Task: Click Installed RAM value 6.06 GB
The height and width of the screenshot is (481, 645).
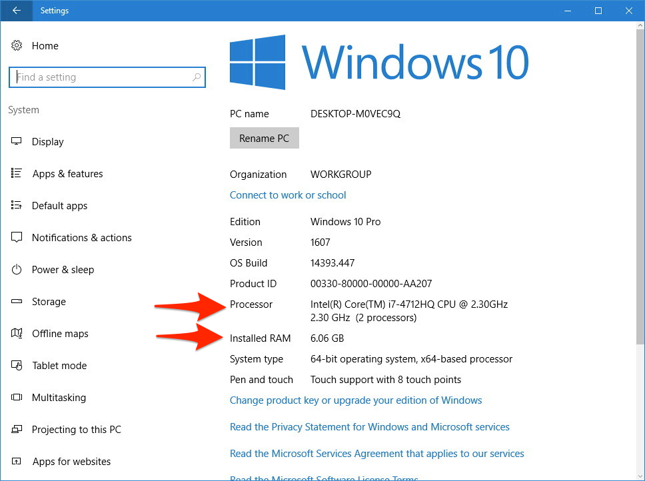Action: 327,338
